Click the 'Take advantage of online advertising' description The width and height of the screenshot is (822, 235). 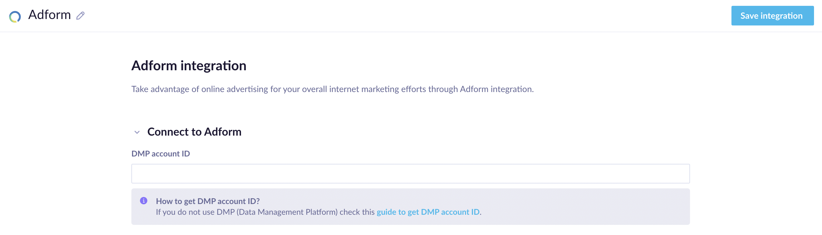pos(332,89)
